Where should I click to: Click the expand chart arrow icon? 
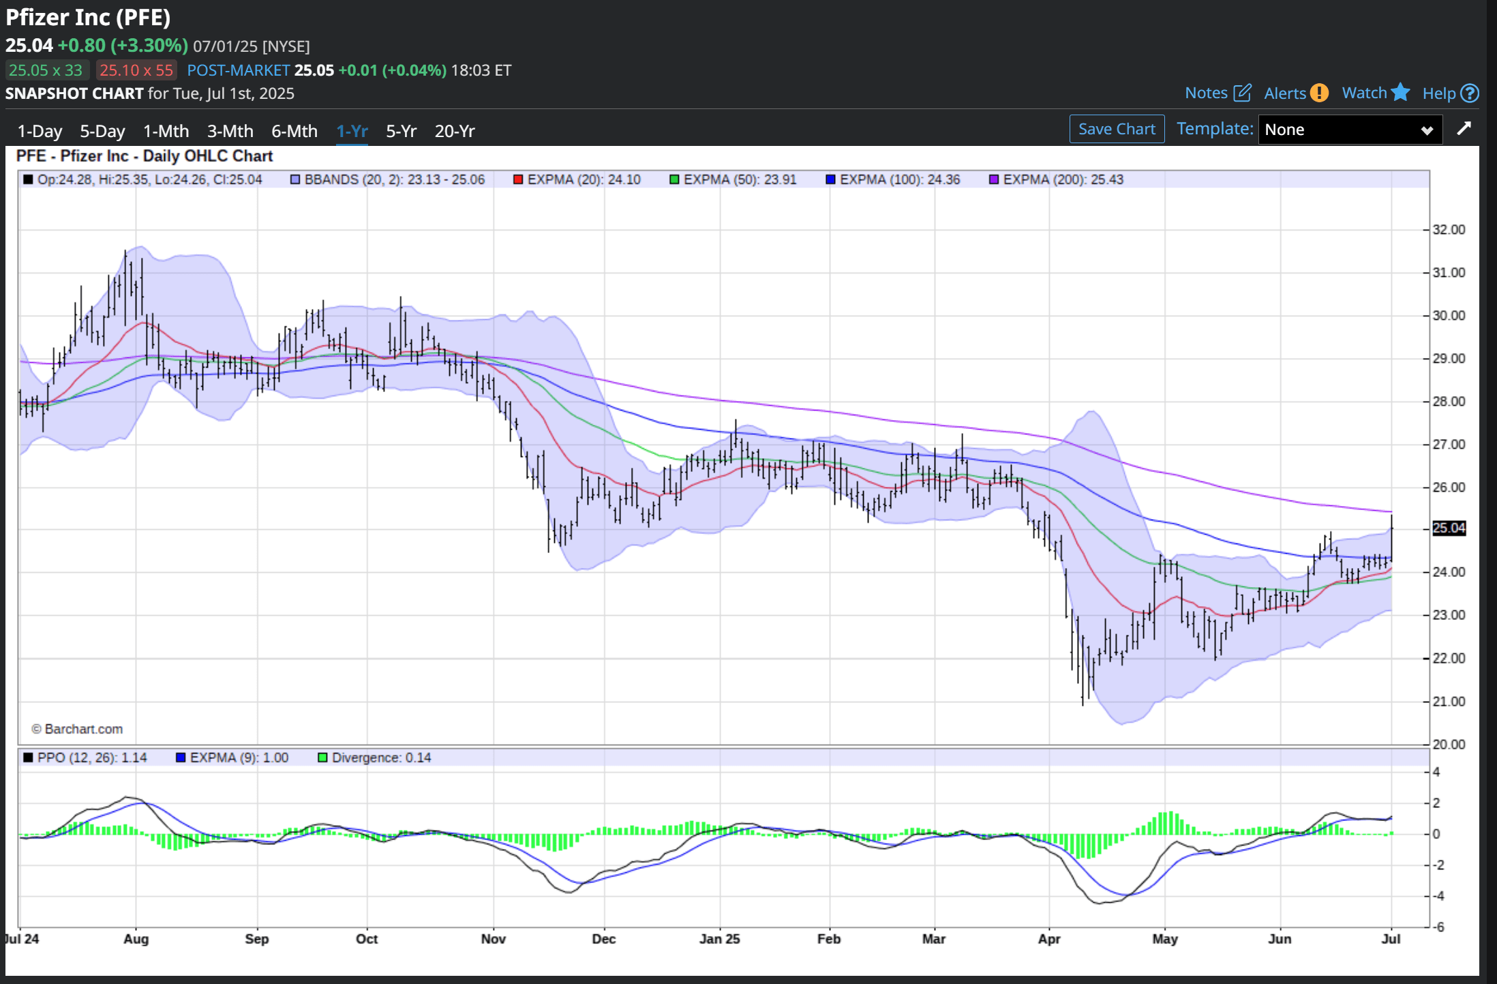click(x=1464, y=129)
